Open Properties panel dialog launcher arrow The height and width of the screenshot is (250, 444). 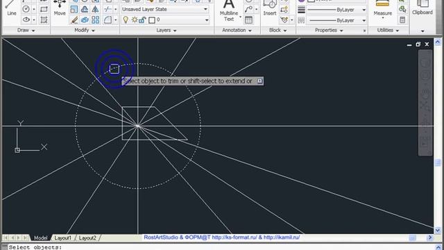tap(364, 31)
